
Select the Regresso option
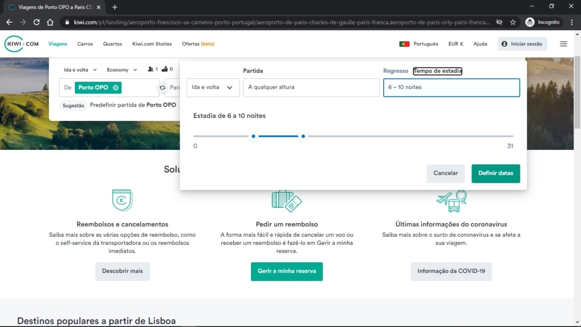coord(395,71)
